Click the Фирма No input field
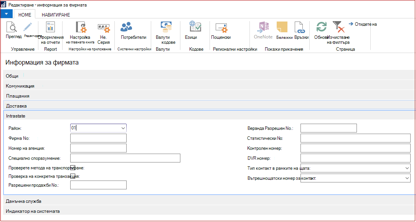Viewport: 416px width, 222px height. 98,138
